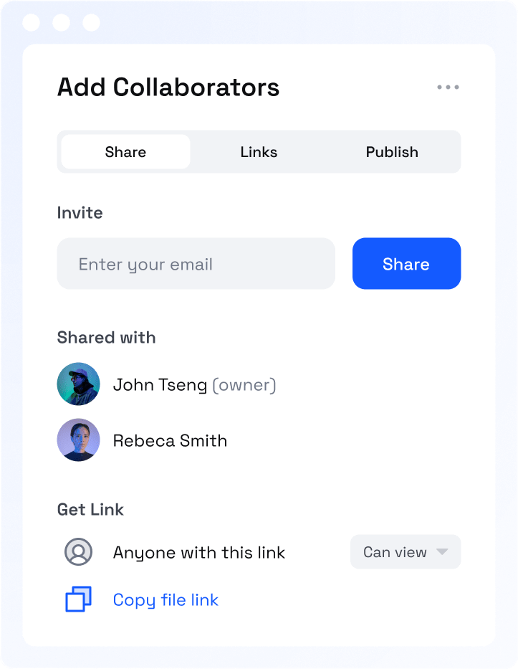Click the blue Share button

tap(406, 264)
